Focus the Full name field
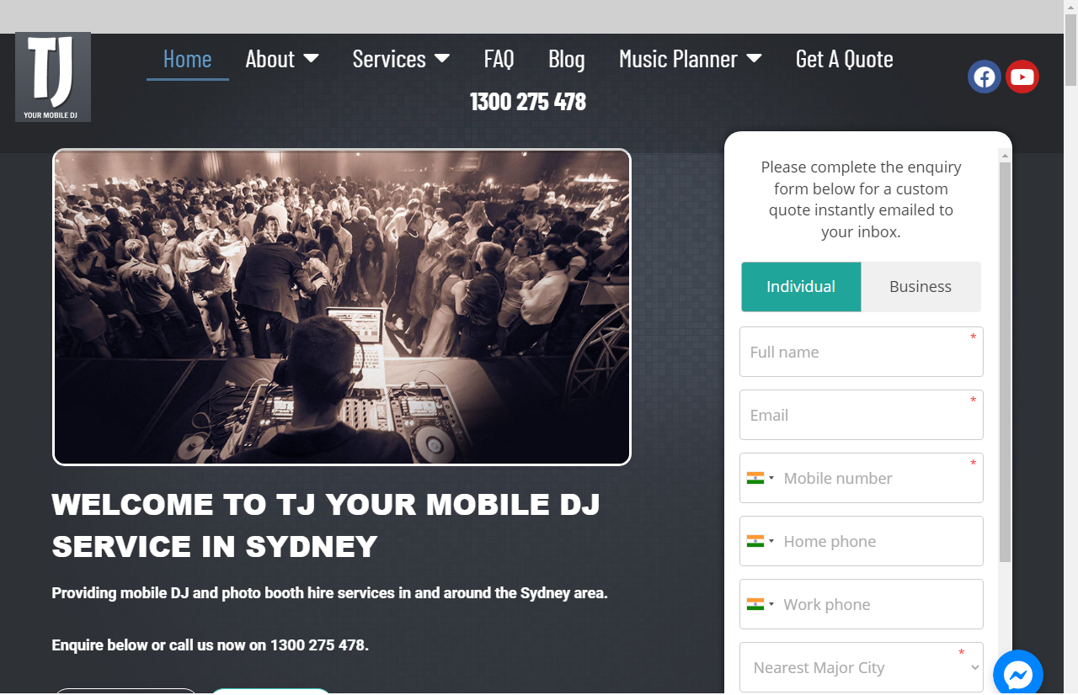Screen dimensions: 1078x695 click(862, 352)
